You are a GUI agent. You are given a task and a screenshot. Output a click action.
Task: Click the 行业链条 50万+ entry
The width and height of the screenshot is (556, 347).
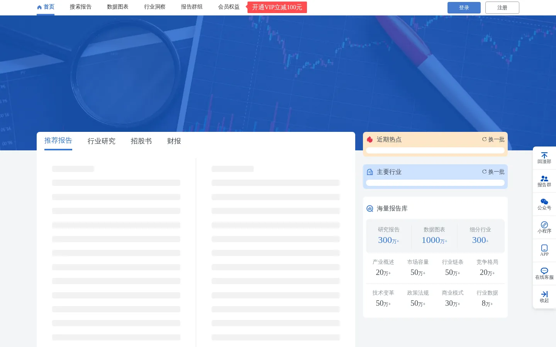453,268
